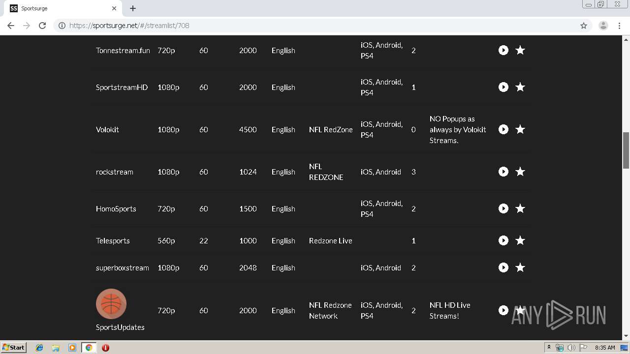
Task: Play the SportstreamHD stream
Action: 503,87
